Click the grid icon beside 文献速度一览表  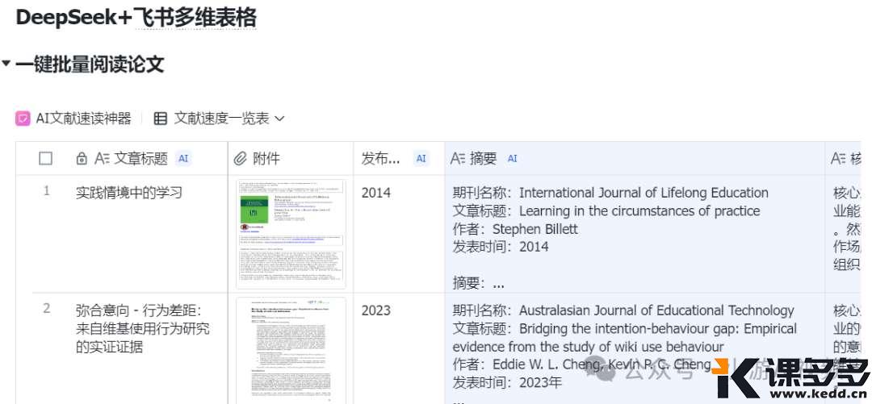(x=160, y=119)
